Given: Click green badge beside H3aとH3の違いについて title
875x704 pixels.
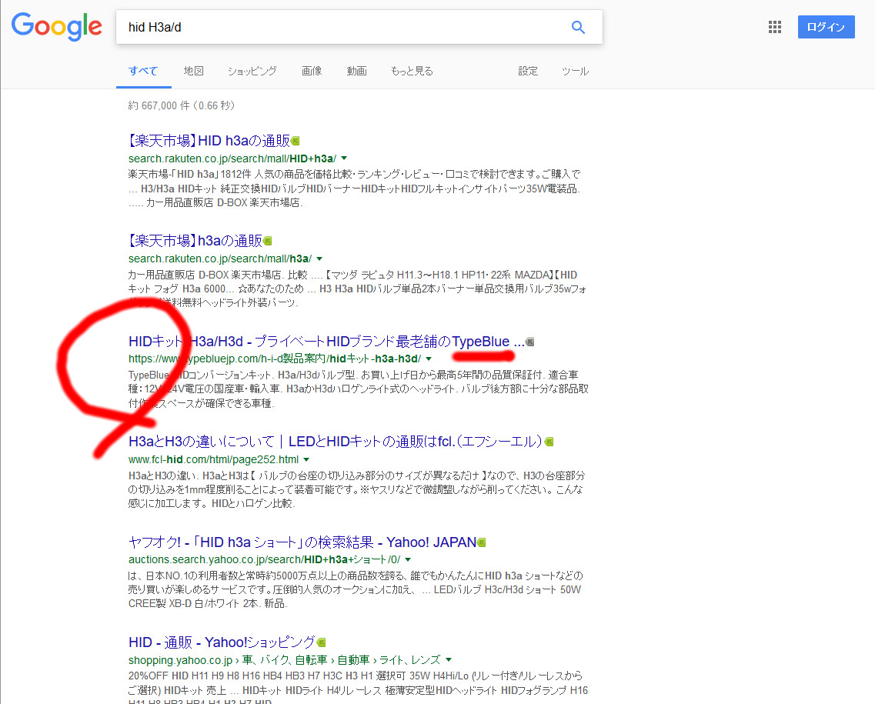Looking at the screenshot, I should coord(549,442).
